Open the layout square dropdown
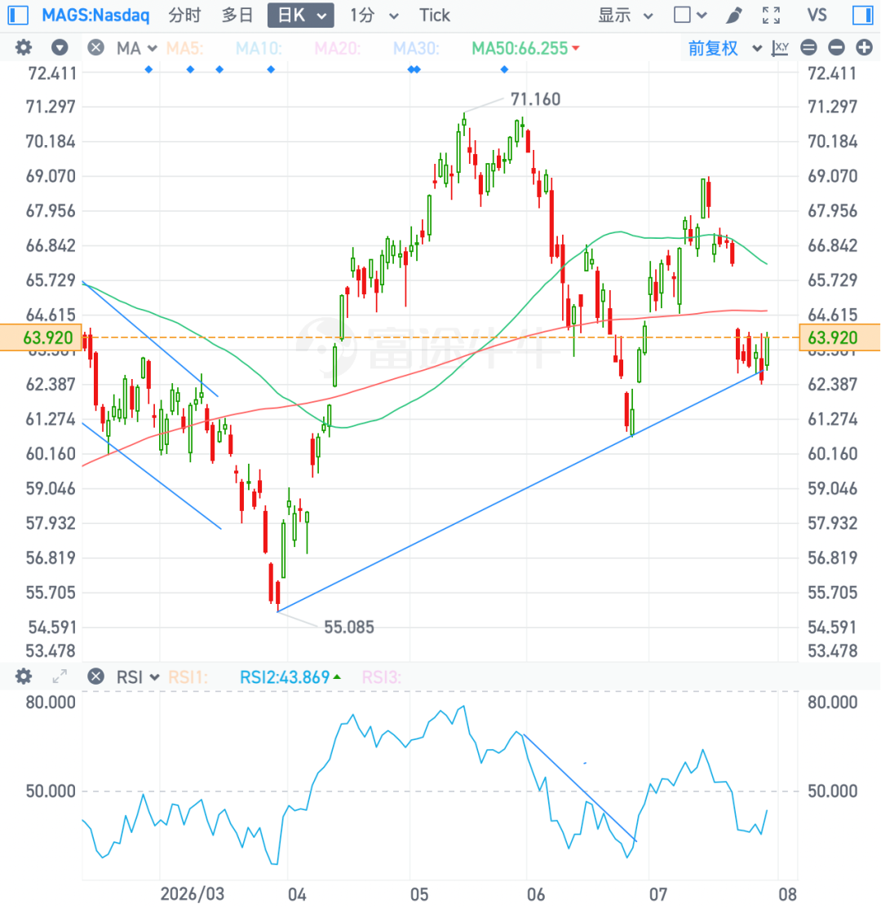This screenshot has width=881, height=908. click(690, 15)
